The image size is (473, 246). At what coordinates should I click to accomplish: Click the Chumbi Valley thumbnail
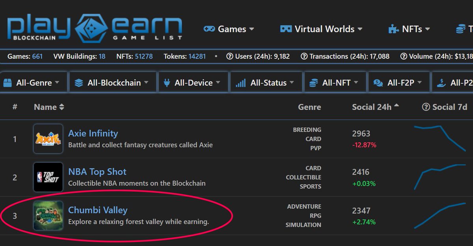[x=48, y=215]
